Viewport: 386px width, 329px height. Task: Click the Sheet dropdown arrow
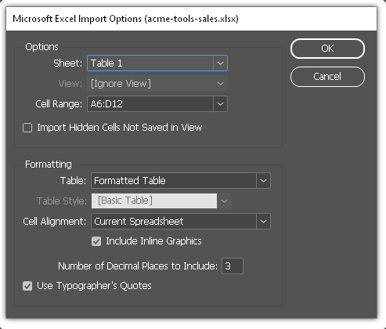tap(220, 63)
